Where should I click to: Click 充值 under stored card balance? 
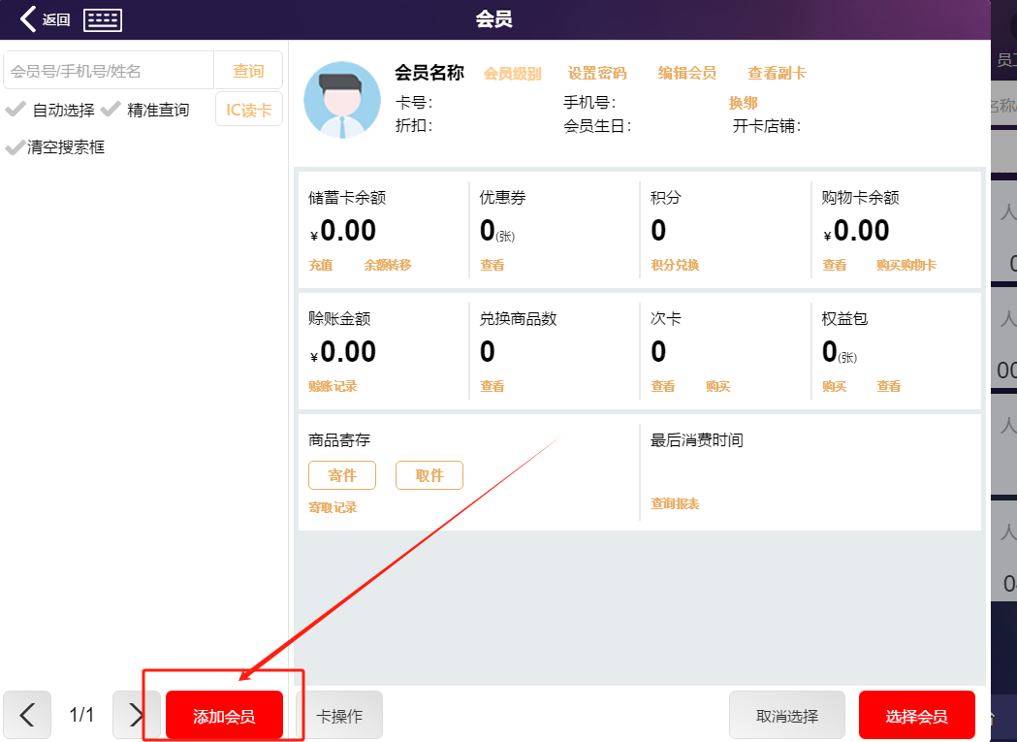click(321, 265)
